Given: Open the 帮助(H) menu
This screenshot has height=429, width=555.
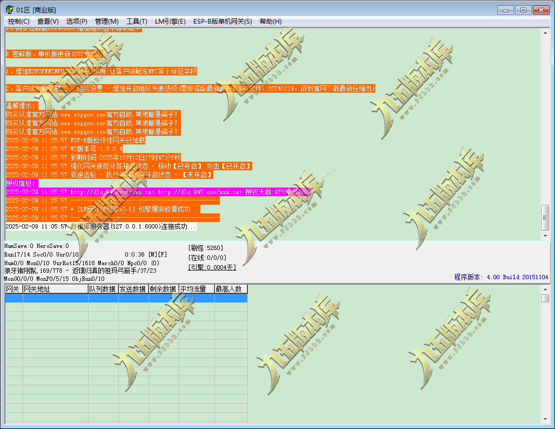Looking at the screenshot, I should [x=271, y=22].
